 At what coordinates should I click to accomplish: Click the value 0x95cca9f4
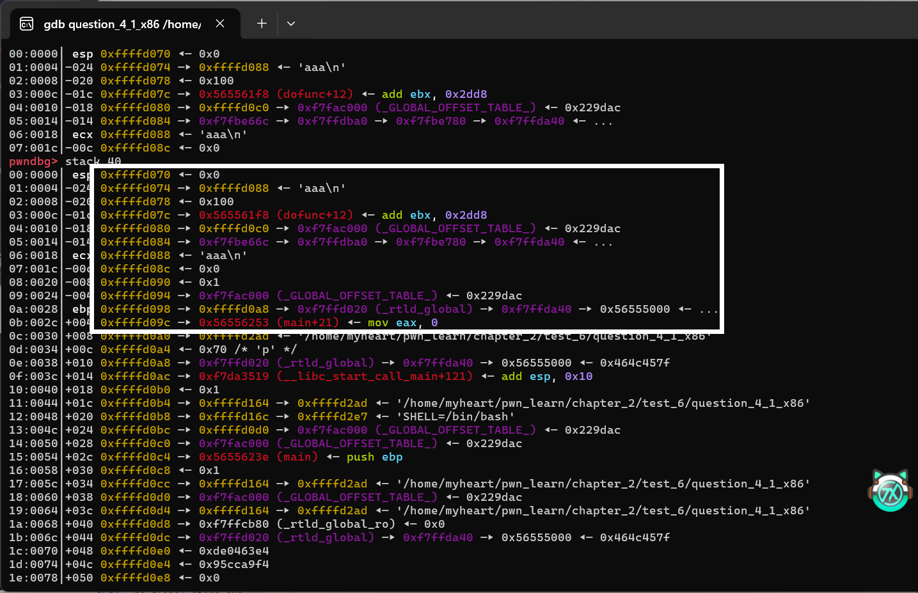234,564
